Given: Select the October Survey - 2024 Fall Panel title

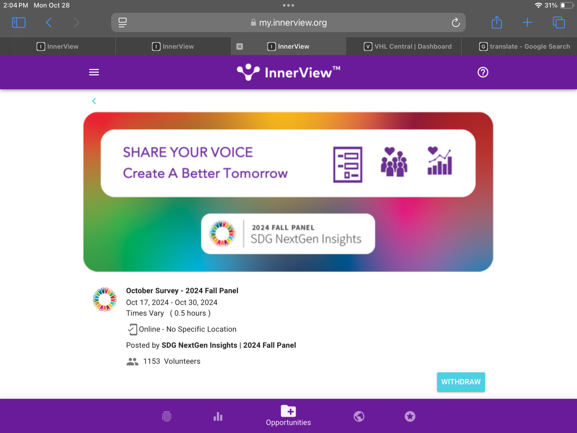Looking at the screenshot, I should 182,290.
